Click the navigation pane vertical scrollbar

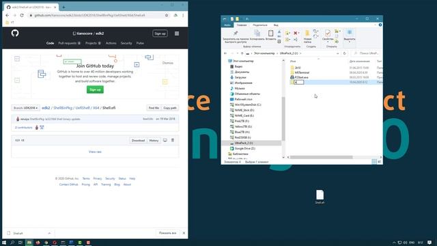coord(283,118)
